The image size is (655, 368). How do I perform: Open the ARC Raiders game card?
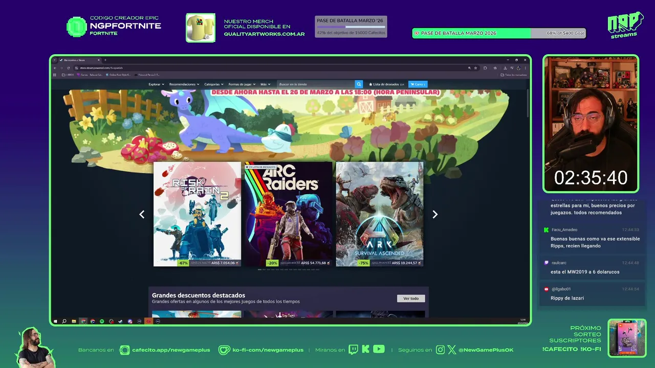pos(288,214)
